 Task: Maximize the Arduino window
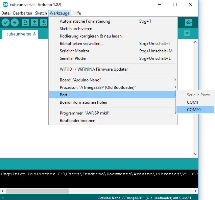click(175, 4)
